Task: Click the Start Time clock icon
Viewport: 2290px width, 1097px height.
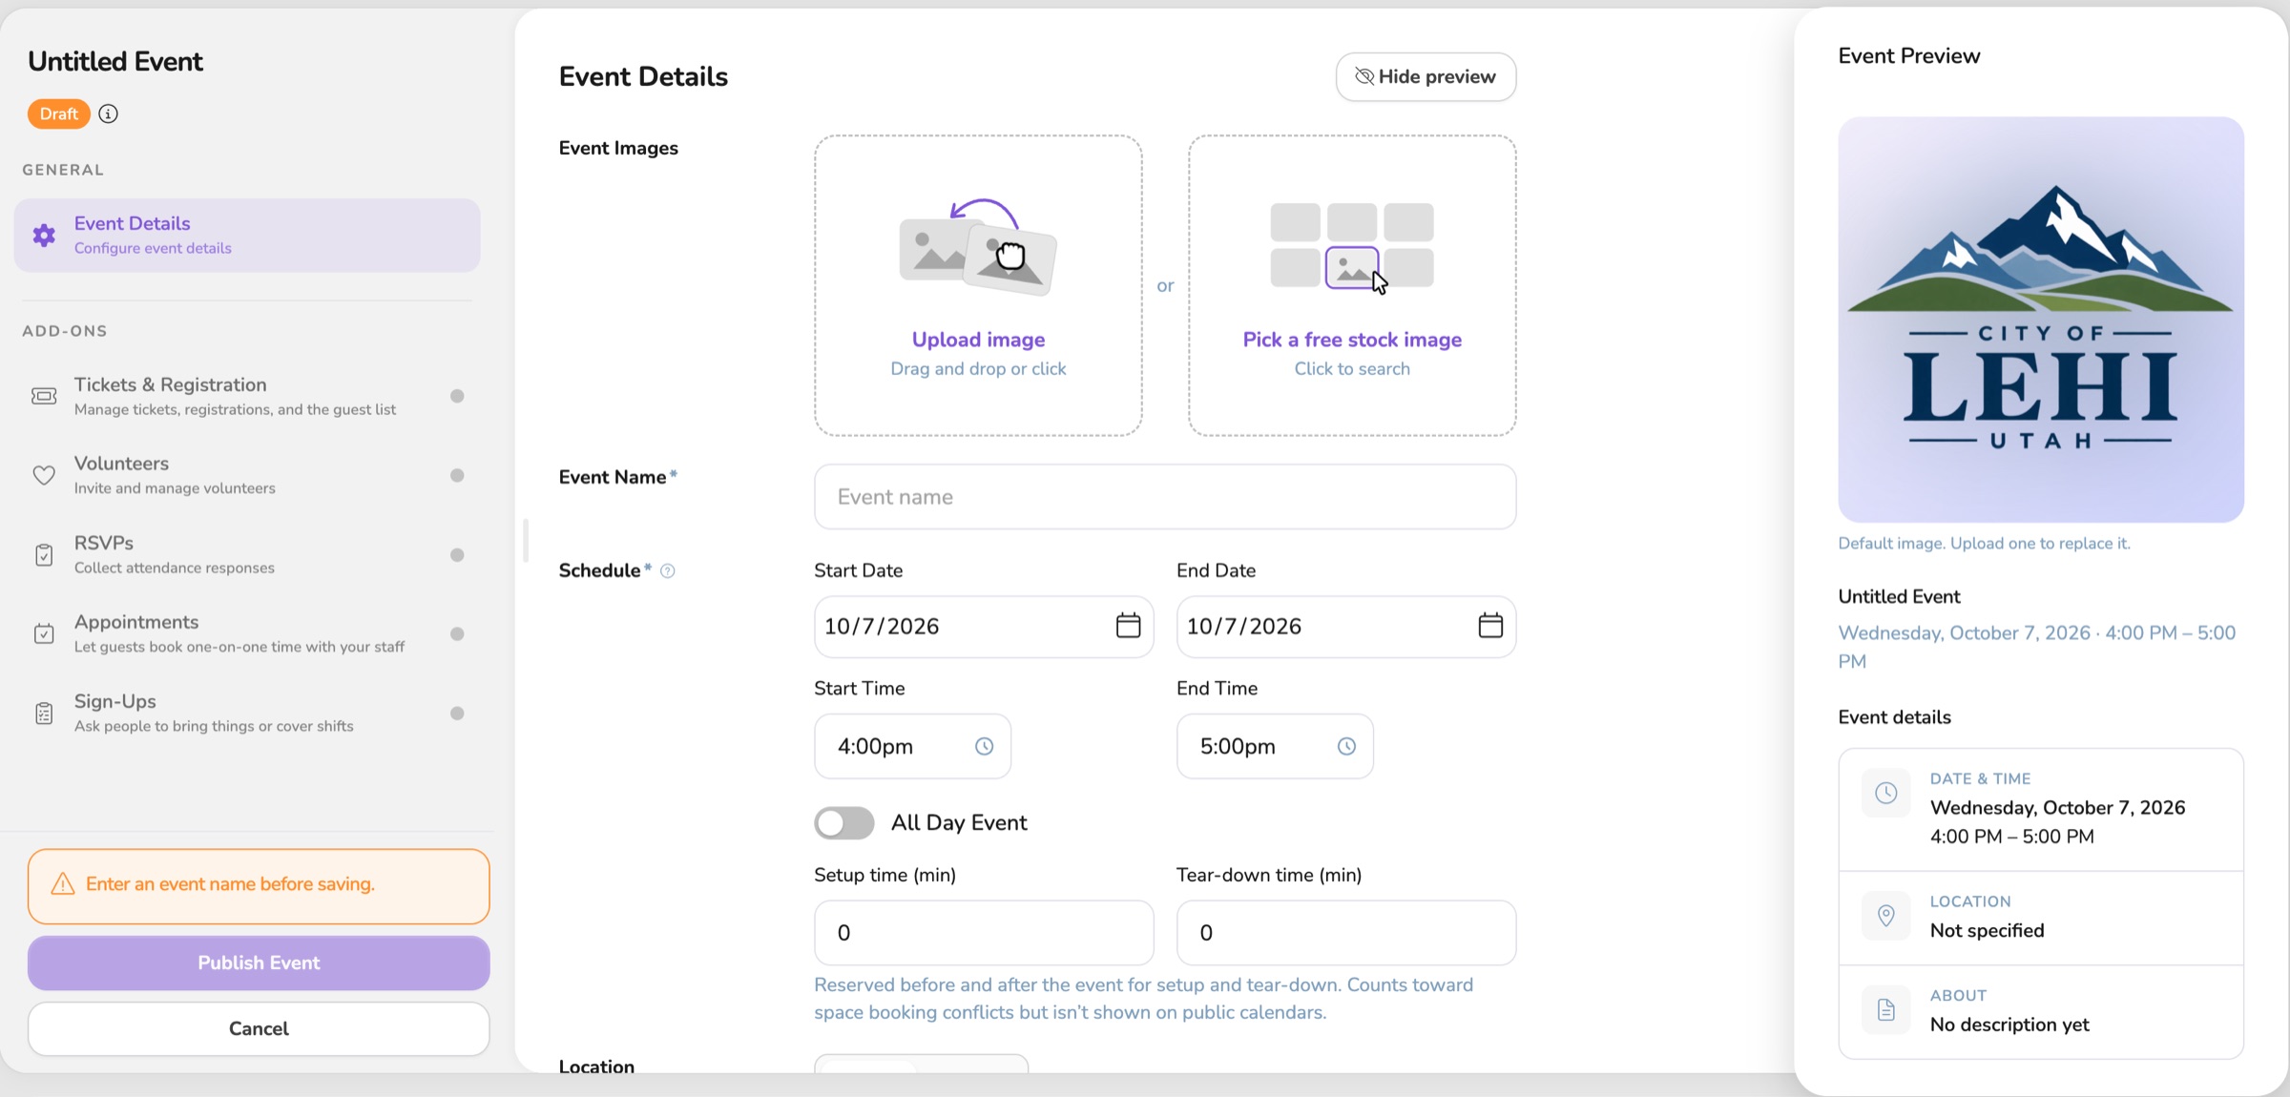Action: click(x=984, y=746)
